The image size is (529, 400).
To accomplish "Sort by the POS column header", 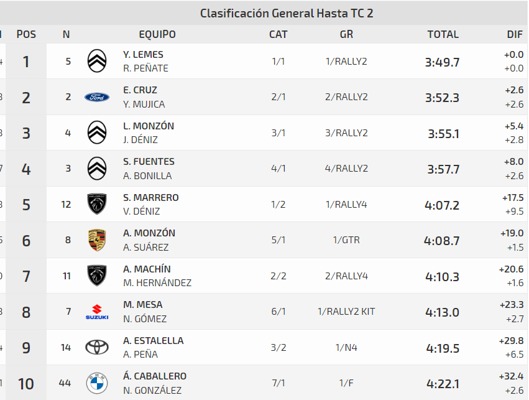I will point(26,35).
